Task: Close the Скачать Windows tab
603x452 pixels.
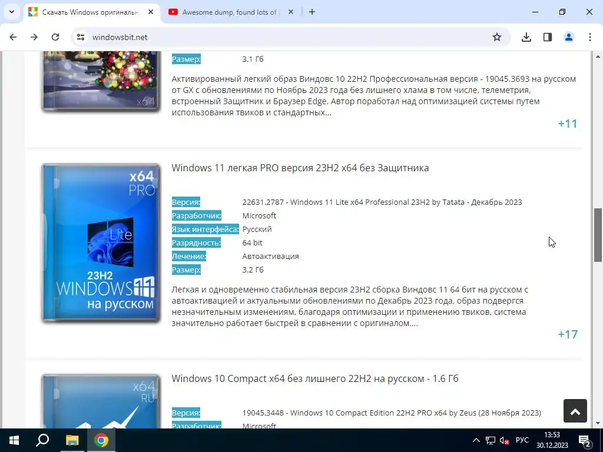Action: [x=151, y=12]
